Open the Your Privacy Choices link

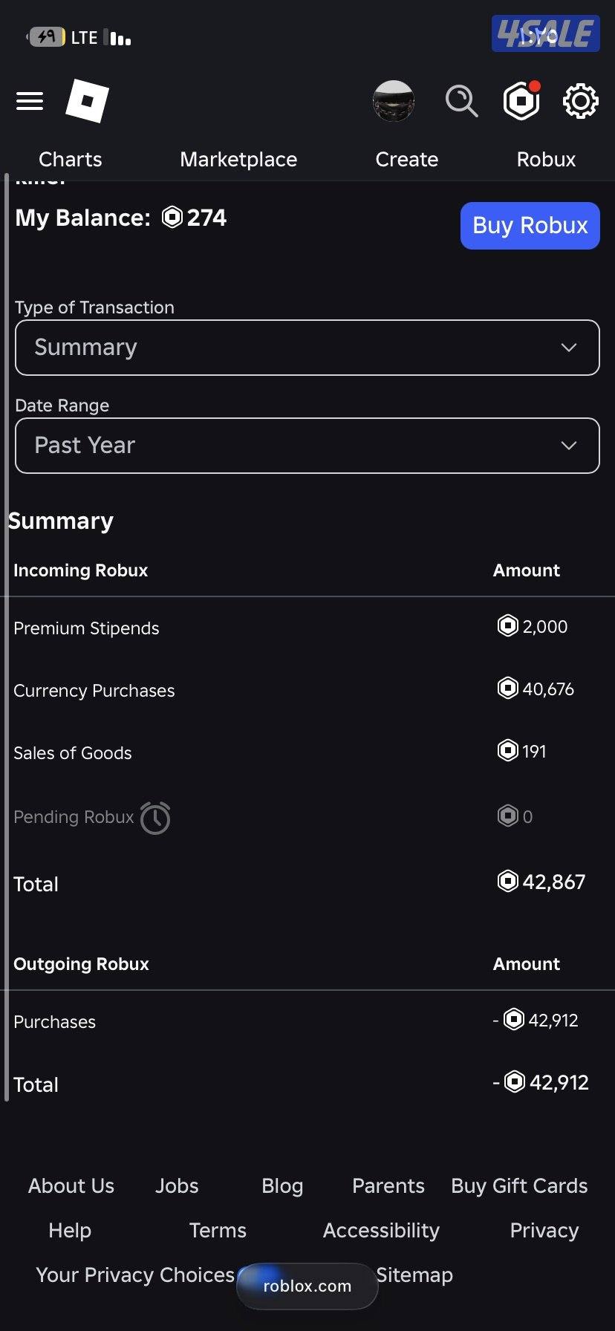coord(135,1275)
